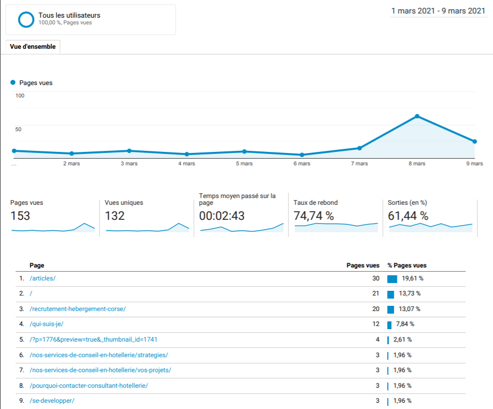Click the blue circle segment icon

tap(26, 19)
